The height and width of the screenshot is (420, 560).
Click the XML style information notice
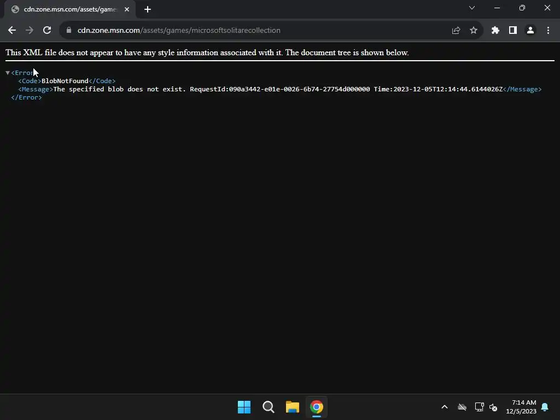(207, 52)
